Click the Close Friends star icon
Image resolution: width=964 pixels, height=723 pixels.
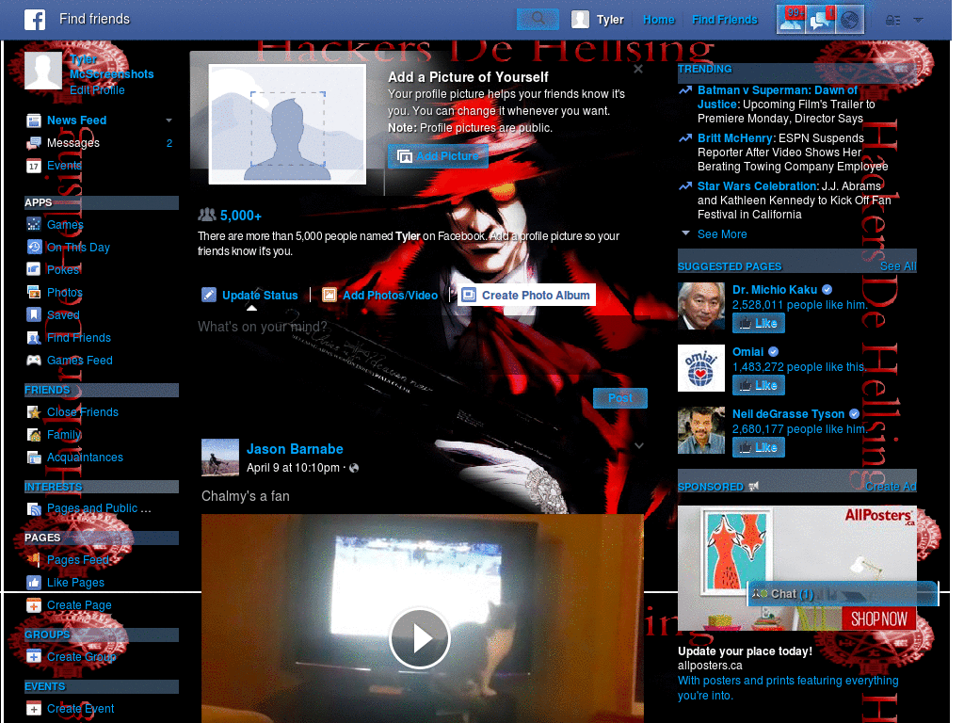(34, 412)
